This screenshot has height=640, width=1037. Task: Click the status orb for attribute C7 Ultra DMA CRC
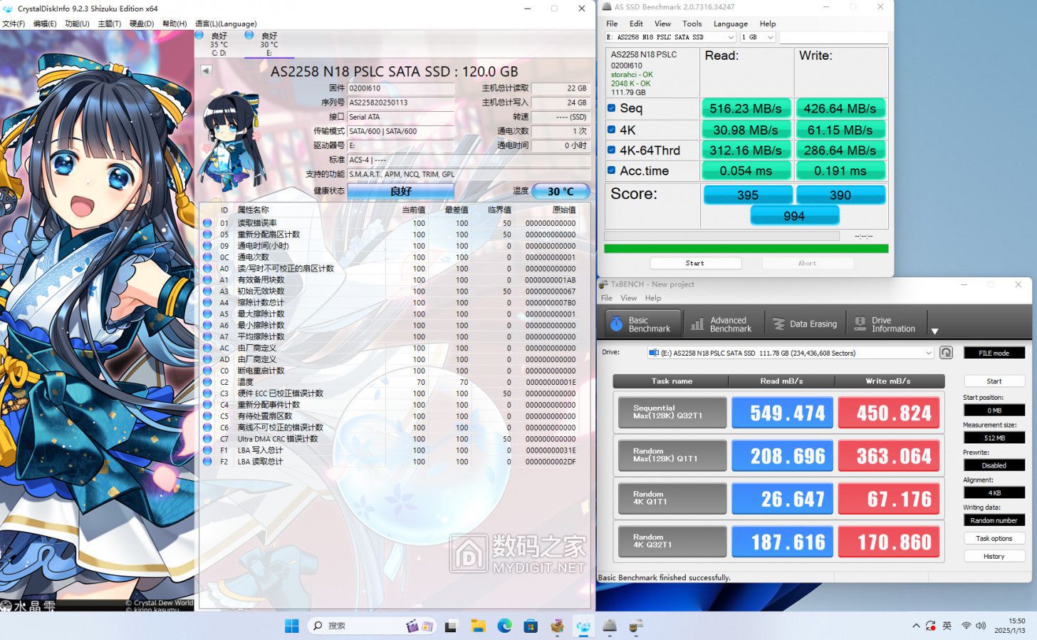(207, 439)
